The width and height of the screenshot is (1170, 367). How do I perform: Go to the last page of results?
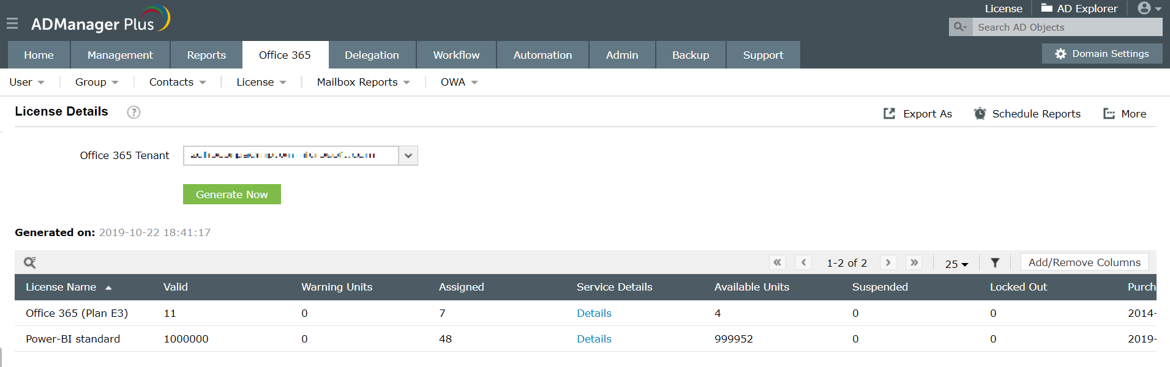tap(914, 262)
